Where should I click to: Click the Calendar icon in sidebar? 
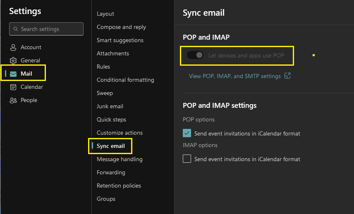(x=13, y=87)
